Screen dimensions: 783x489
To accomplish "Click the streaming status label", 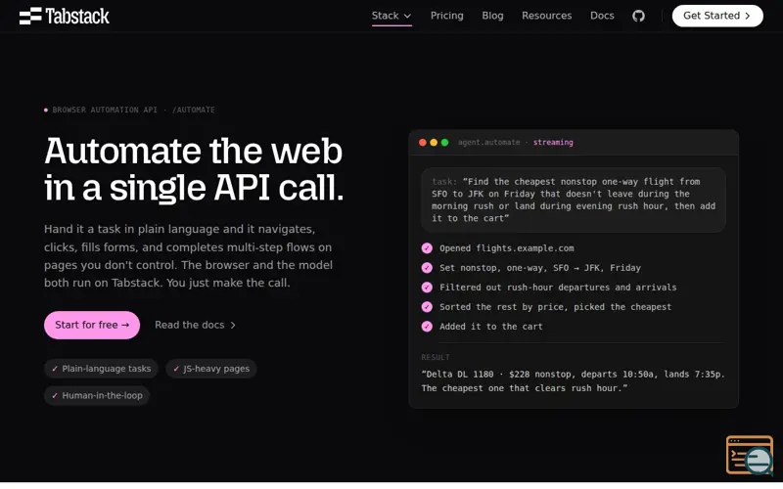I will pyautogui.click(x=553, y=142).
